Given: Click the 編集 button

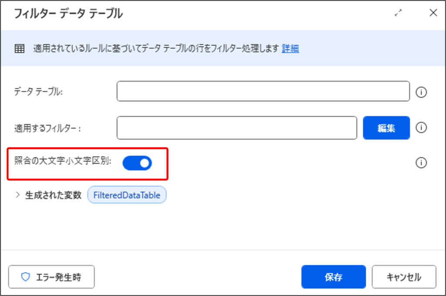Looking at the screenshot, I should [x=386, y=128].
